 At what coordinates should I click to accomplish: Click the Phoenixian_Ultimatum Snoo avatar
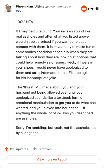pos(9,8)
